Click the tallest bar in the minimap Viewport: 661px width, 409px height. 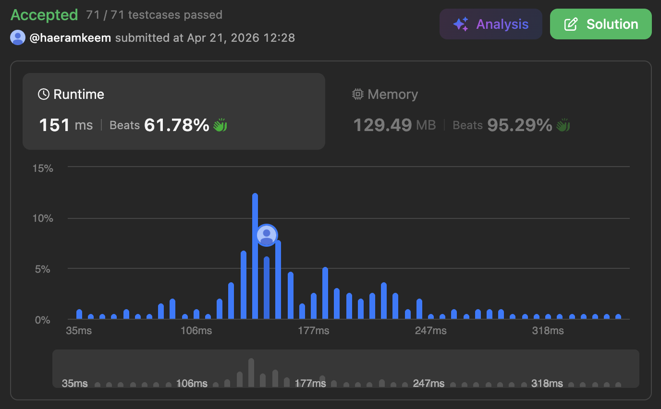(251, 373)
